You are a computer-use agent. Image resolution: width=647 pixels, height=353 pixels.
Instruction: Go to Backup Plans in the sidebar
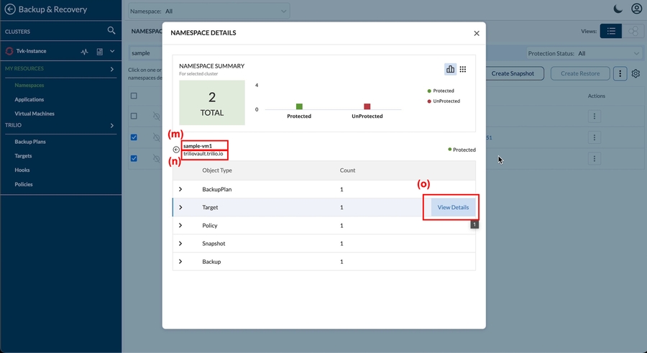[x=30, y=142]
